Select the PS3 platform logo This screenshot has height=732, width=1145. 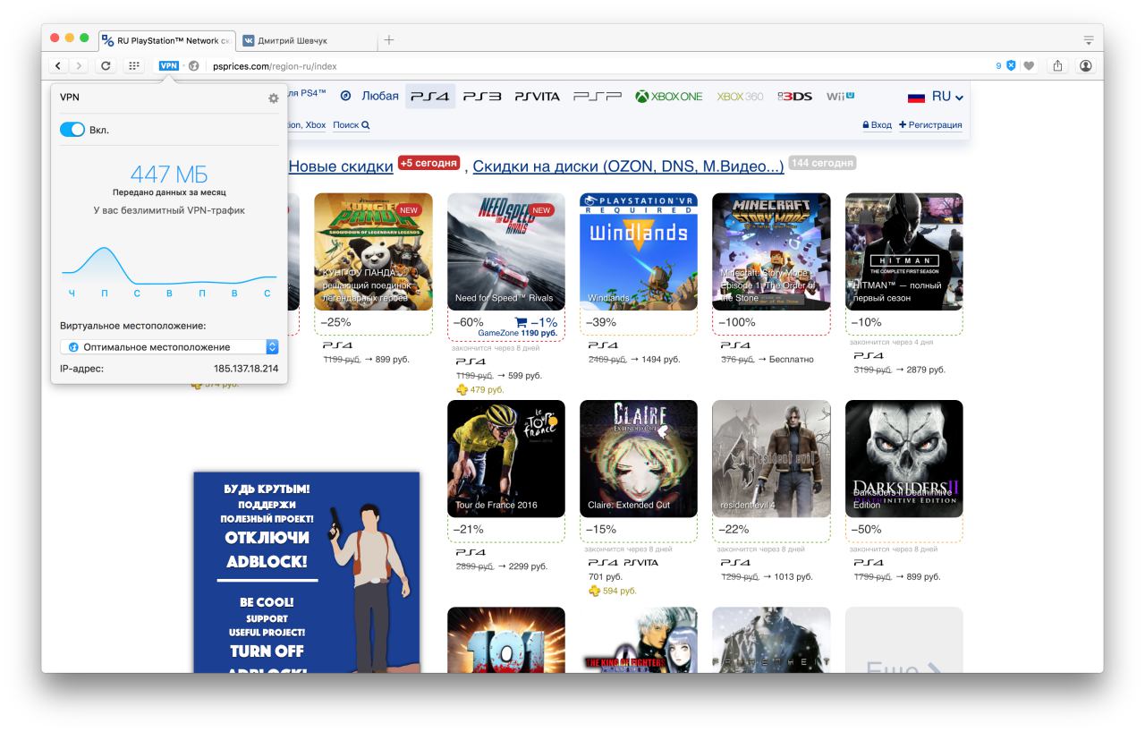click(484, 97)
